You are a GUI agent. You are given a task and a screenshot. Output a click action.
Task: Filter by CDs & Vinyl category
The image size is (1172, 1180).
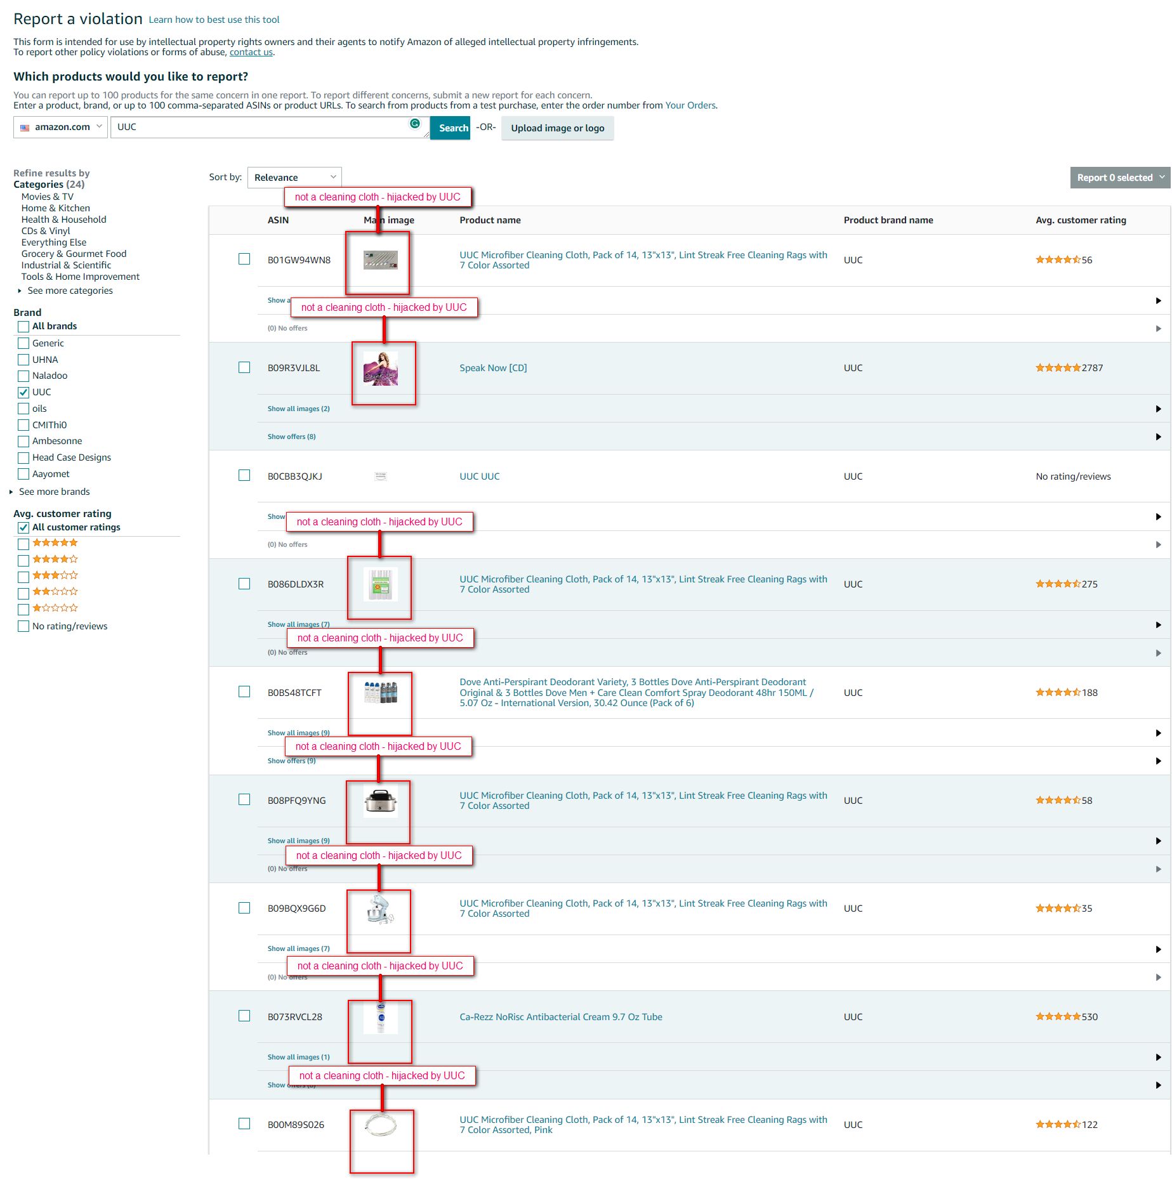point(46,231)
